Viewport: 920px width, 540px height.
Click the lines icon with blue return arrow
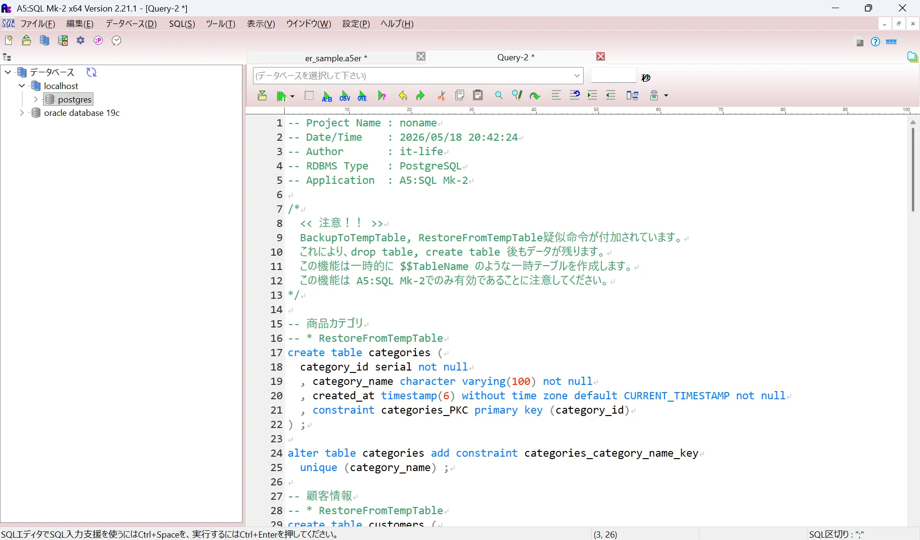click(x=575, y=95)
